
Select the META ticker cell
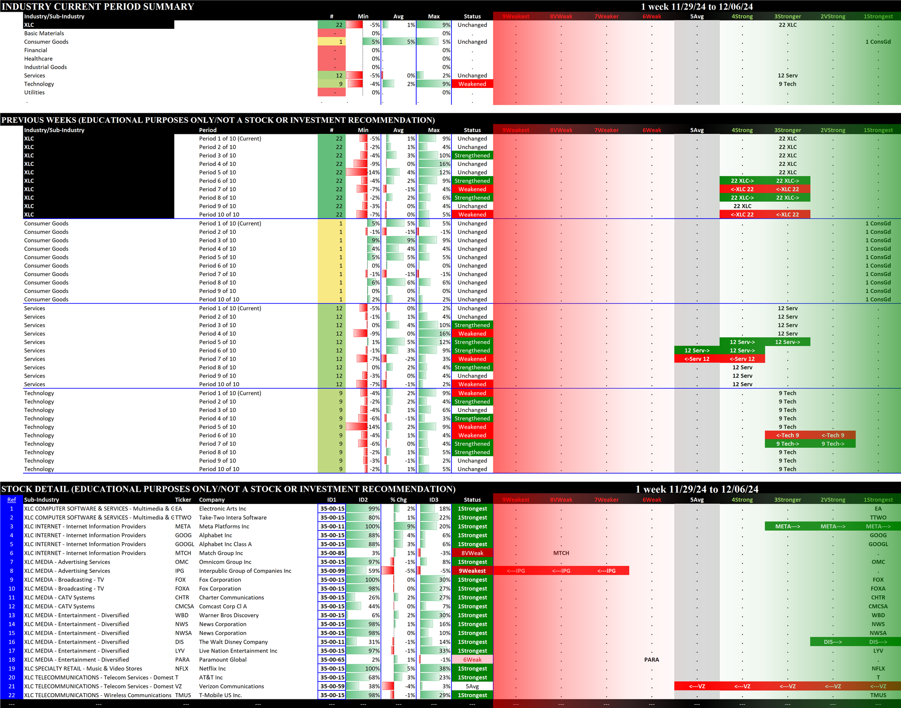(183, 526)
